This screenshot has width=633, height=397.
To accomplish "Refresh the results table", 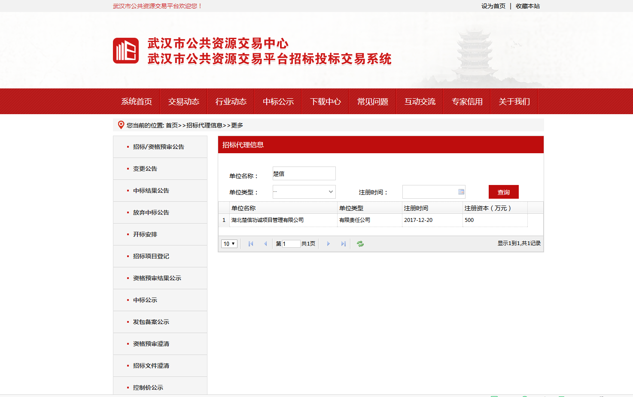I will pos(360,244).
